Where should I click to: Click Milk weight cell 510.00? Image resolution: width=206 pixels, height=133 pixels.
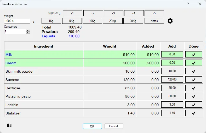(110, 55)
